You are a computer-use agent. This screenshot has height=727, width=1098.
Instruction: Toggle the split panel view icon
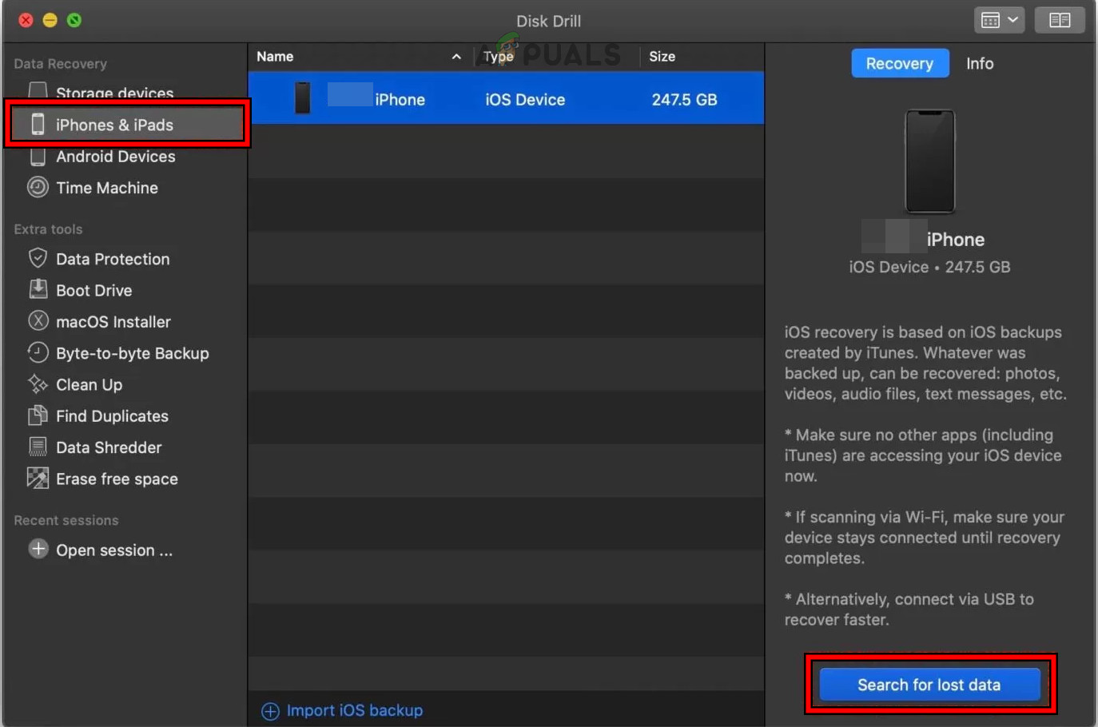click(1060, 20)
